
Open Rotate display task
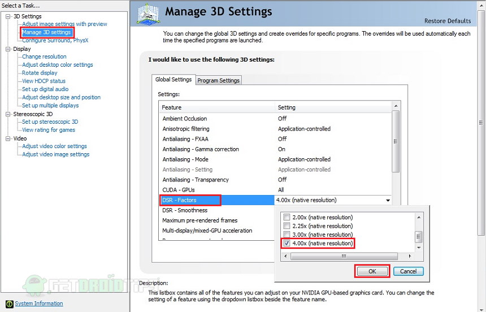click(40, 73)
